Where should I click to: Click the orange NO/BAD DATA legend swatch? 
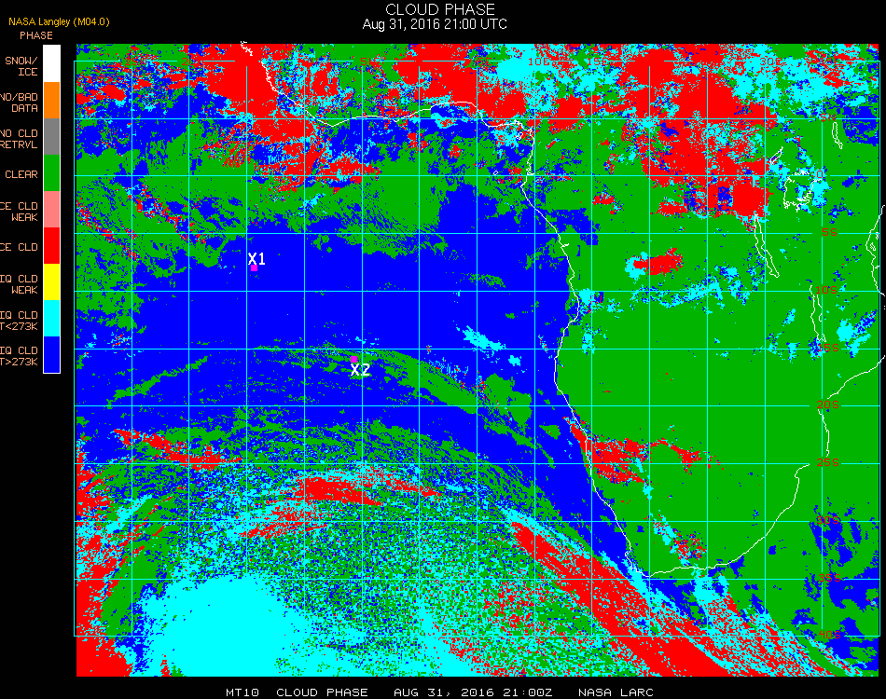tap(51, 101)
